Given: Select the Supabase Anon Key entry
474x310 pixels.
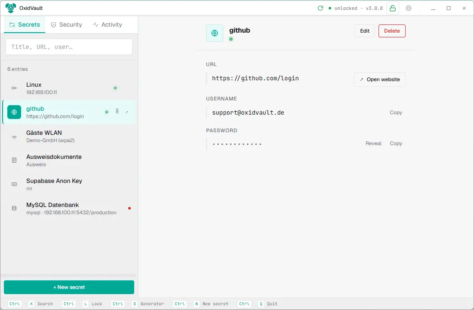Looking at the screenshot, I should (x=69, y=184).
